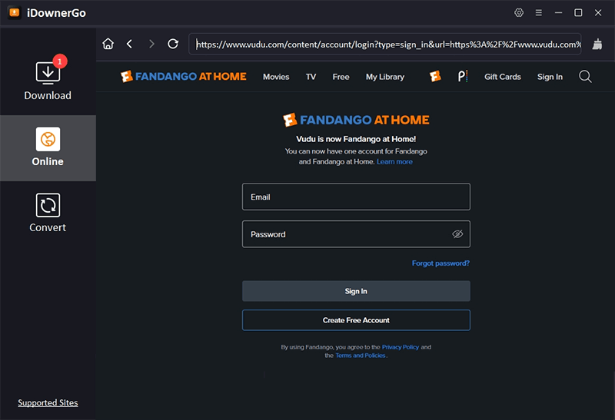Navigate back in the built-in browser
The width and height of the screenshot is (615, 420).
[129, 44]
